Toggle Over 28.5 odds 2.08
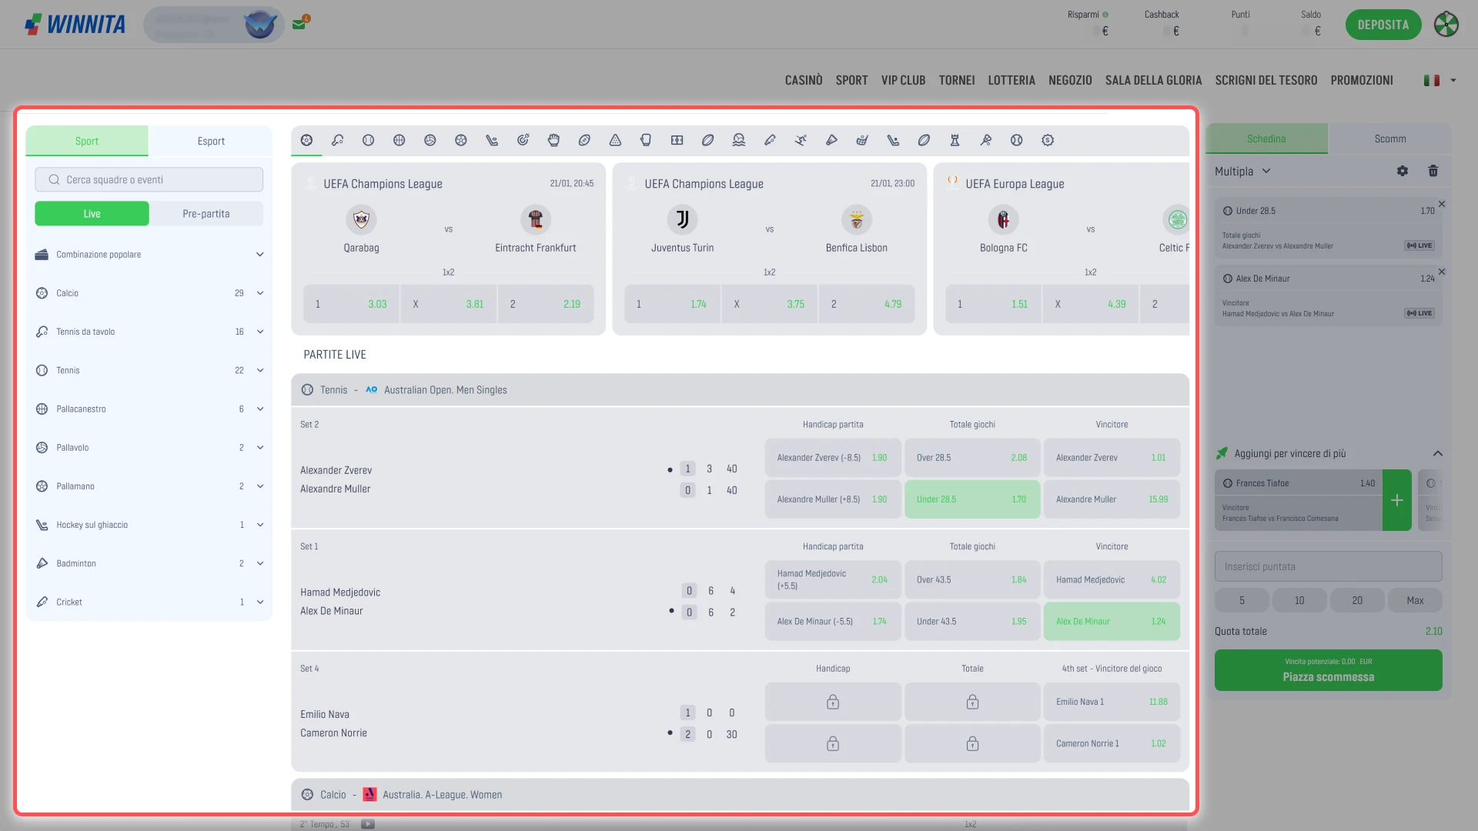Screen dimensions: 1478x831 [972, 458]
